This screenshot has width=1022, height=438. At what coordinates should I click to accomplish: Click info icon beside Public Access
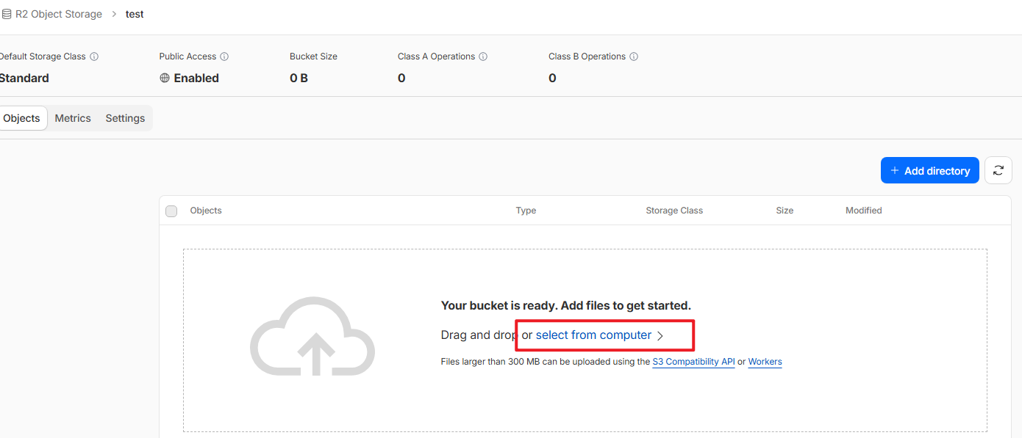tap(224, 56)
